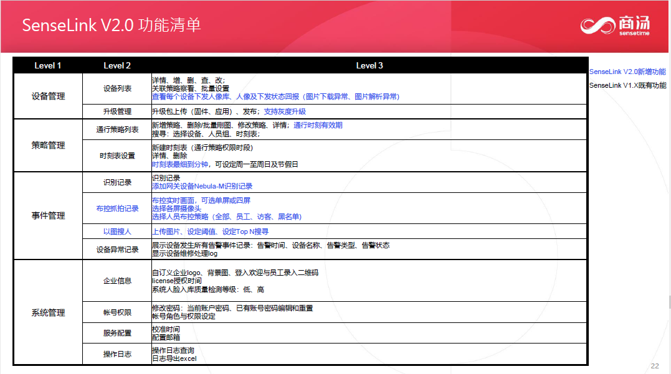Click the line 自订义企业logo、背景图
This screenshot has height=374, width=671.
(x=235, y=273)
